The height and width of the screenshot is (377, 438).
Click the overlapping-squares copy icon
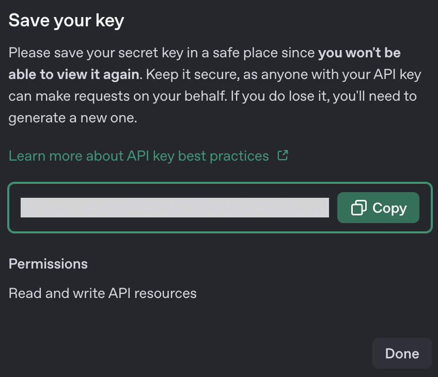coord(358,208)
